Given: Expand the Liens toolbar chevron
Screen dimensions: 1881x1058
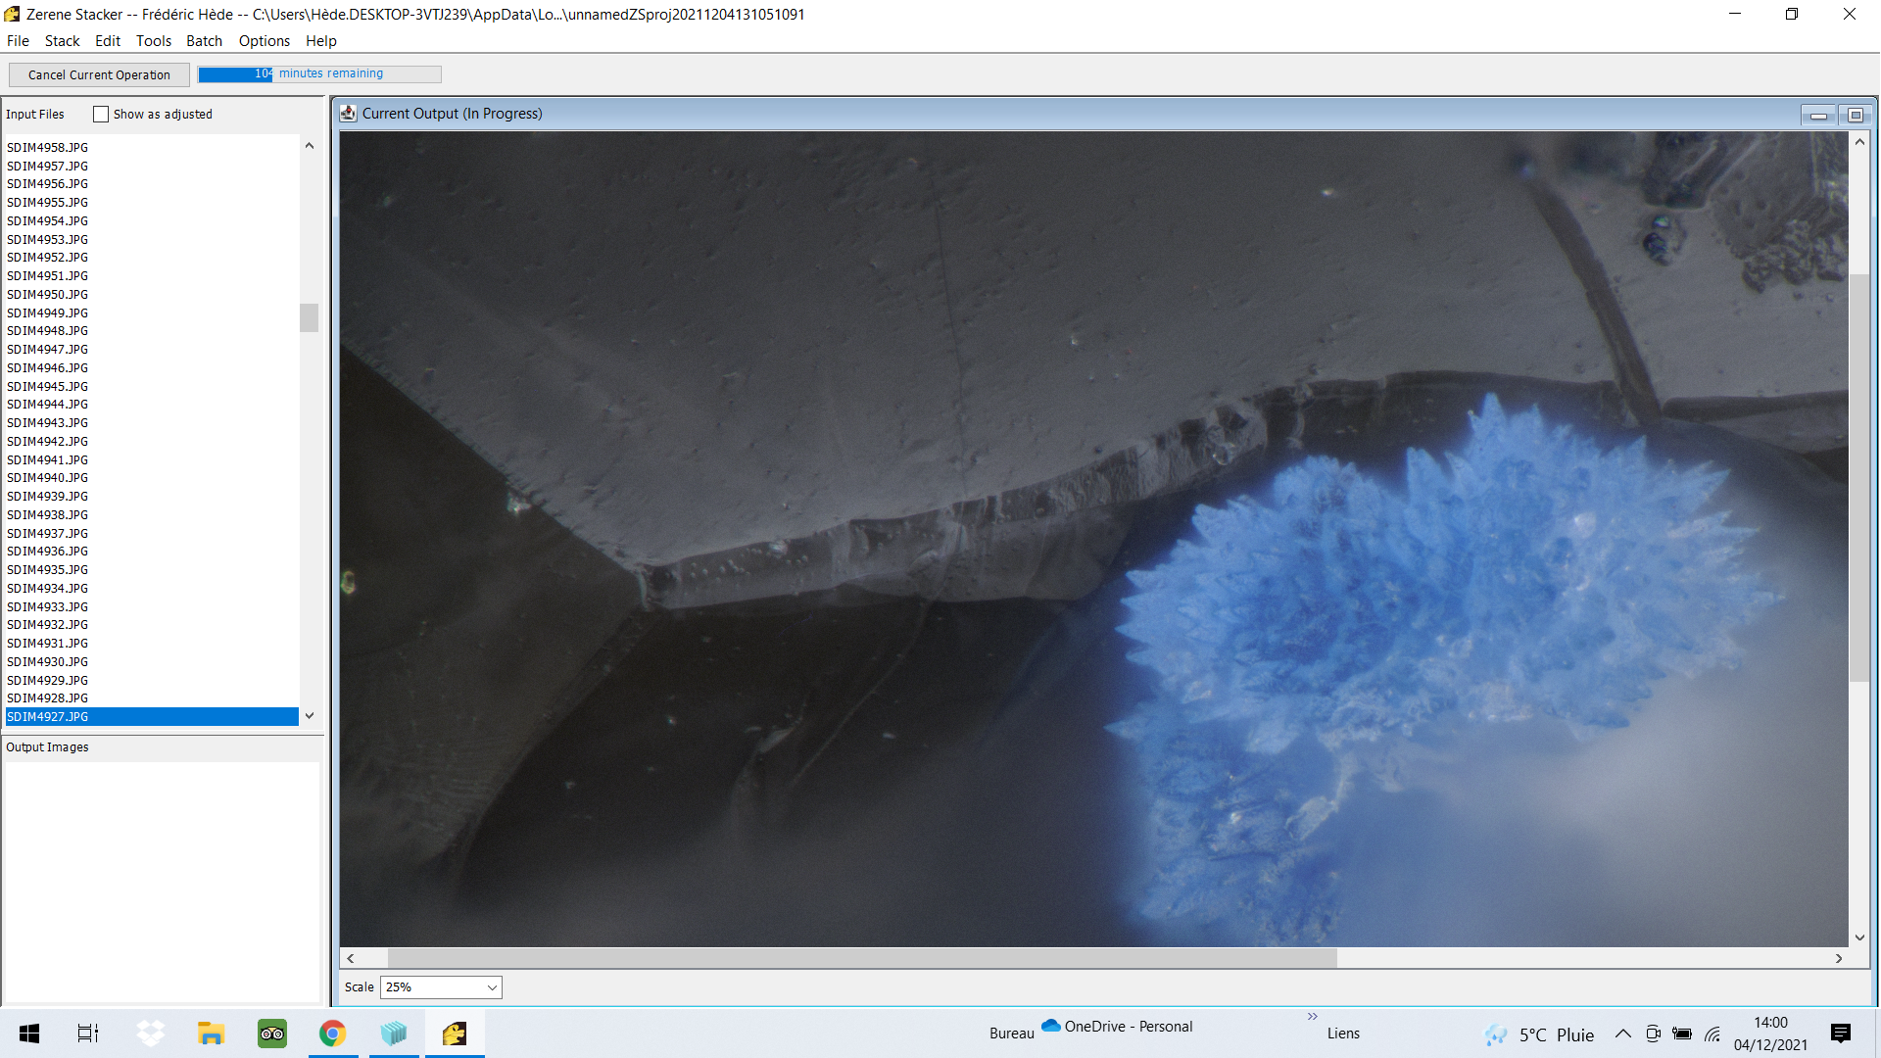Looking at the screenshot, I should click(x=1312, y=1016).
